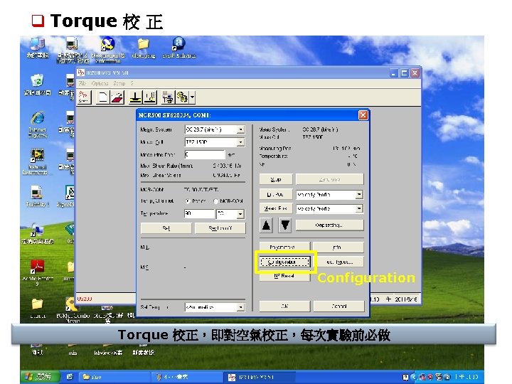The image size is (512, 384).
Task: Click the Info button
Action: pyautogui.click(x=338, y=247)
